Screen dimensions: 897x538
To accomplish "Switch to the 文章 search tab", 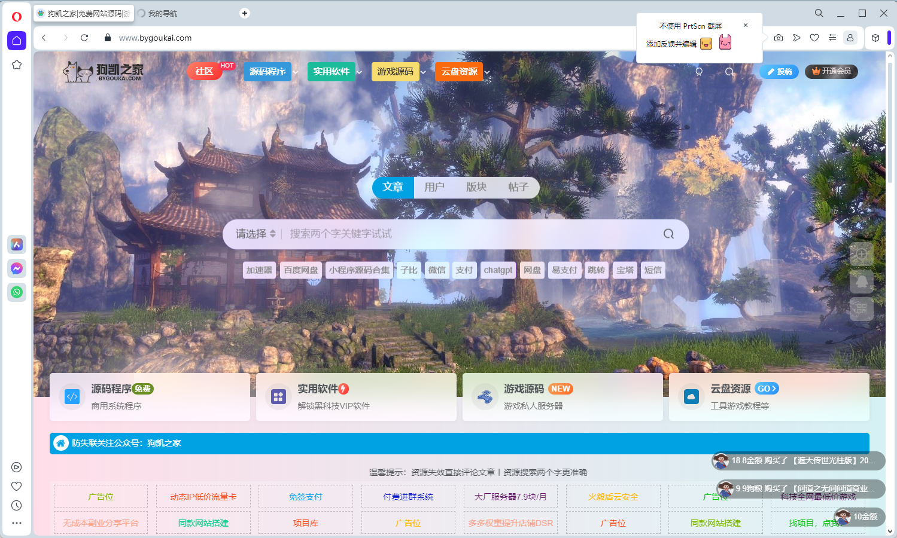I will [393, 187].
